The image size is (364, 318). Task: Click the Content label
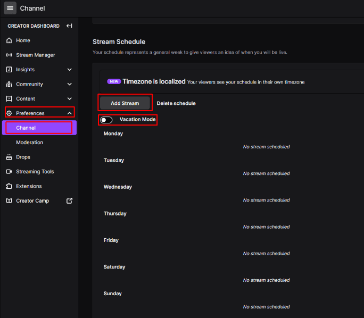tap(26, 99)
